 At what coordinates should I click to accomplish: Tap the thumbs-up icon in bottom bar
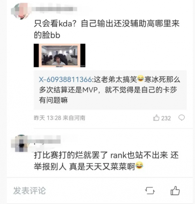coord(175,191)
